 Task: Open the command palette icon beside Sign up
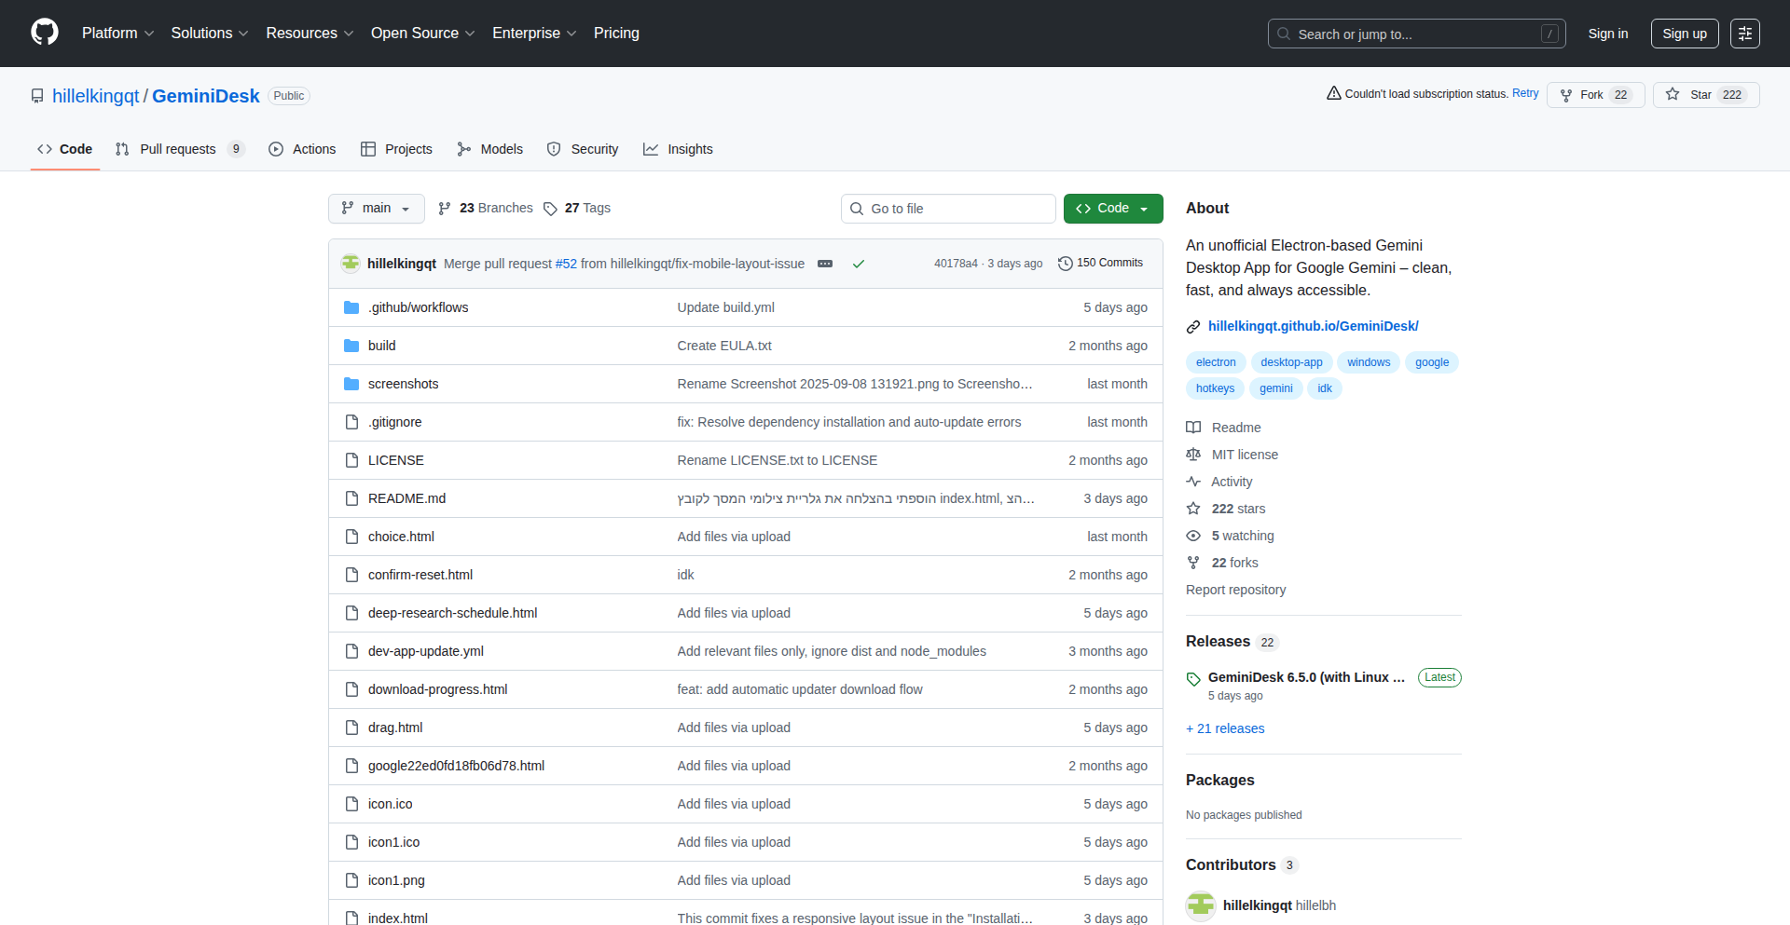[1744, 34]
